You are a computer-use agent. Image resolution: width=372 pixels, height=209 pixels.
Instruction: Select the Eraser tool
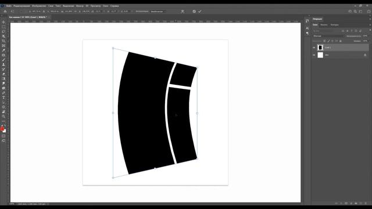(3, 74)
